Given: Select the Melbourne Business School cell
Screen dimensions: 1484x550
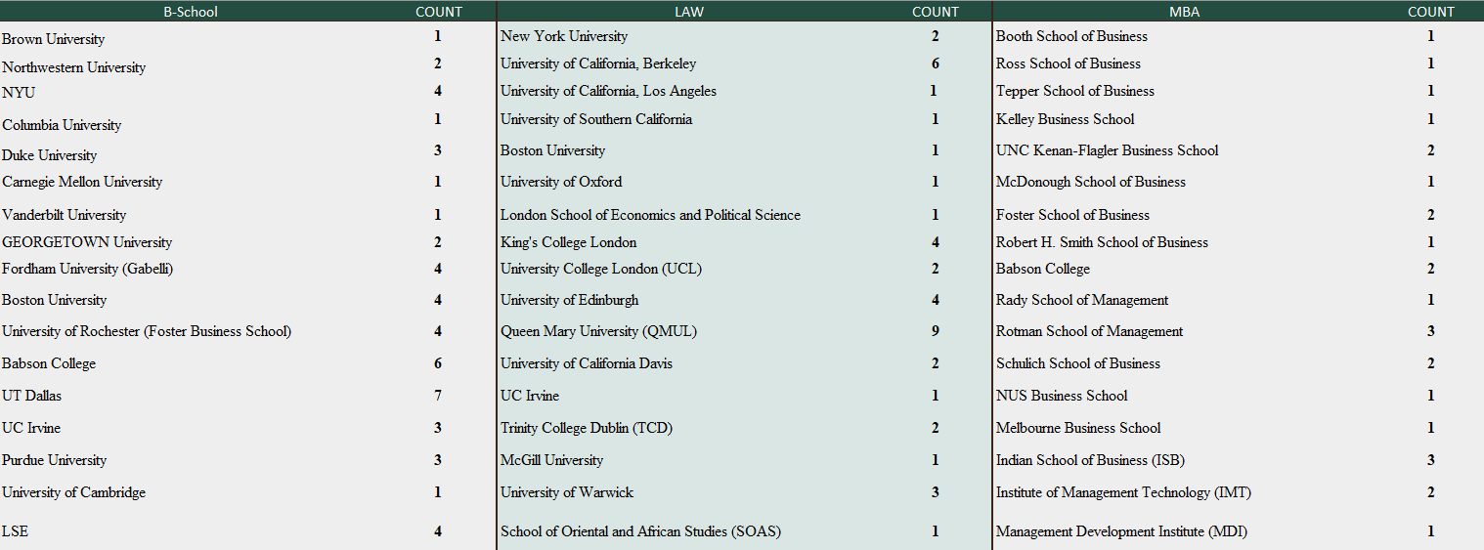Looking at the screenshot, I should tap(1078, 428).
